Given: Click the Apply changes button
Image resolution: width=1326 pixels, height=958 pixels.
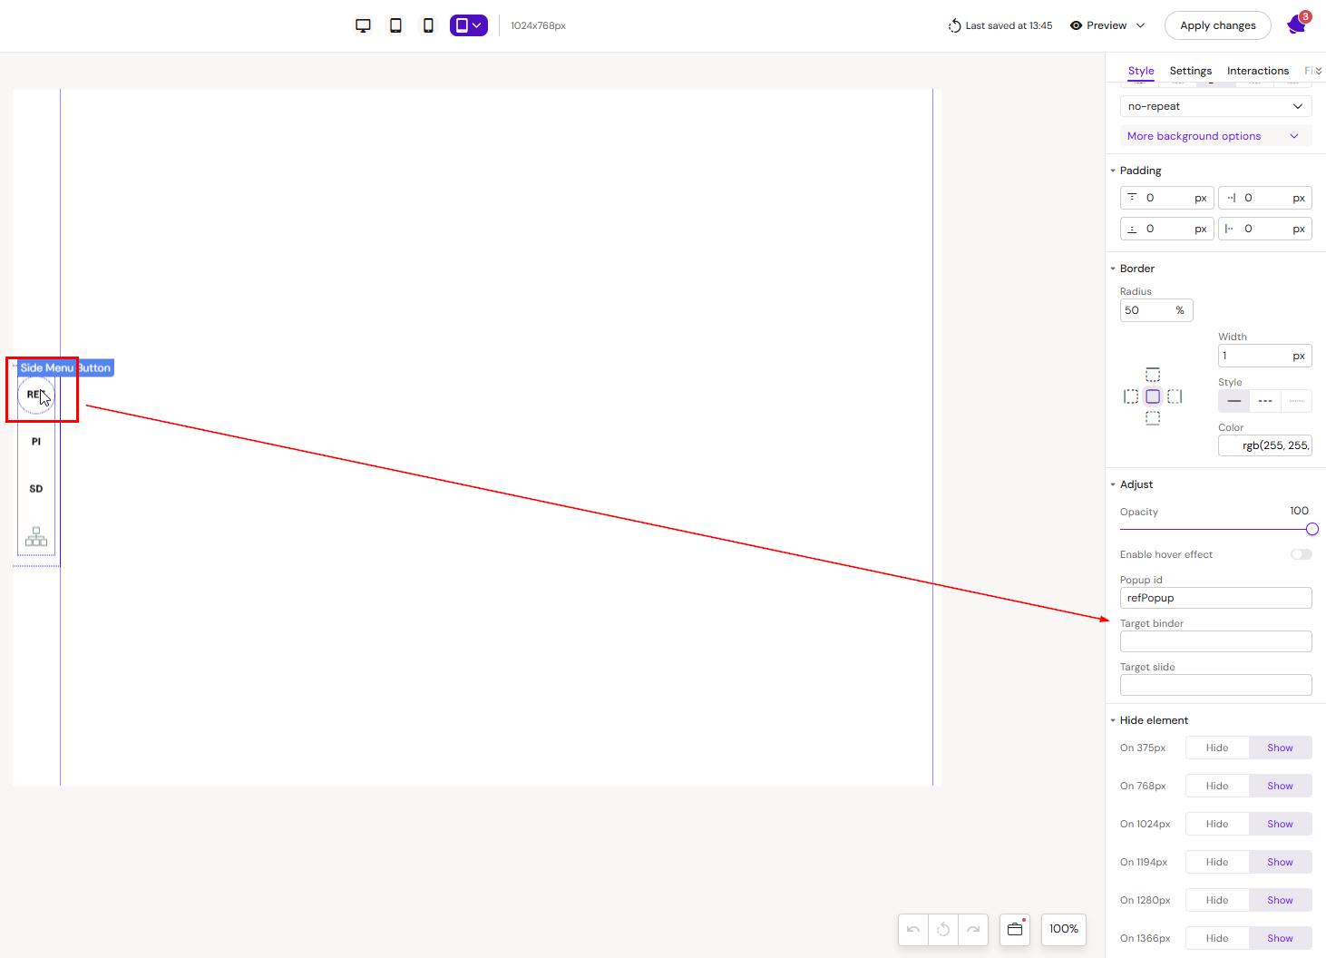Looking at the screenshot, I should point(1217,25).
